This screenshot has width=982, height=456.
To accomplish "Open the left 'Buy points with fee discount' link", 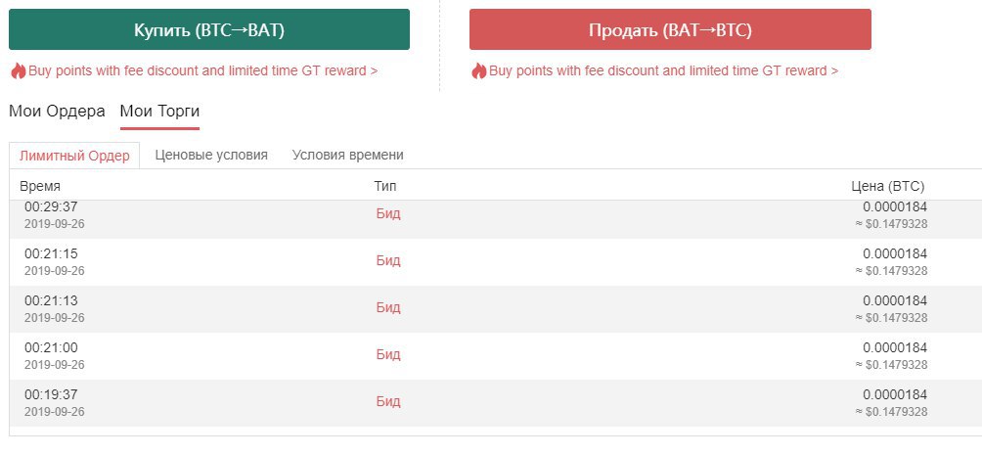I will 202,70.
